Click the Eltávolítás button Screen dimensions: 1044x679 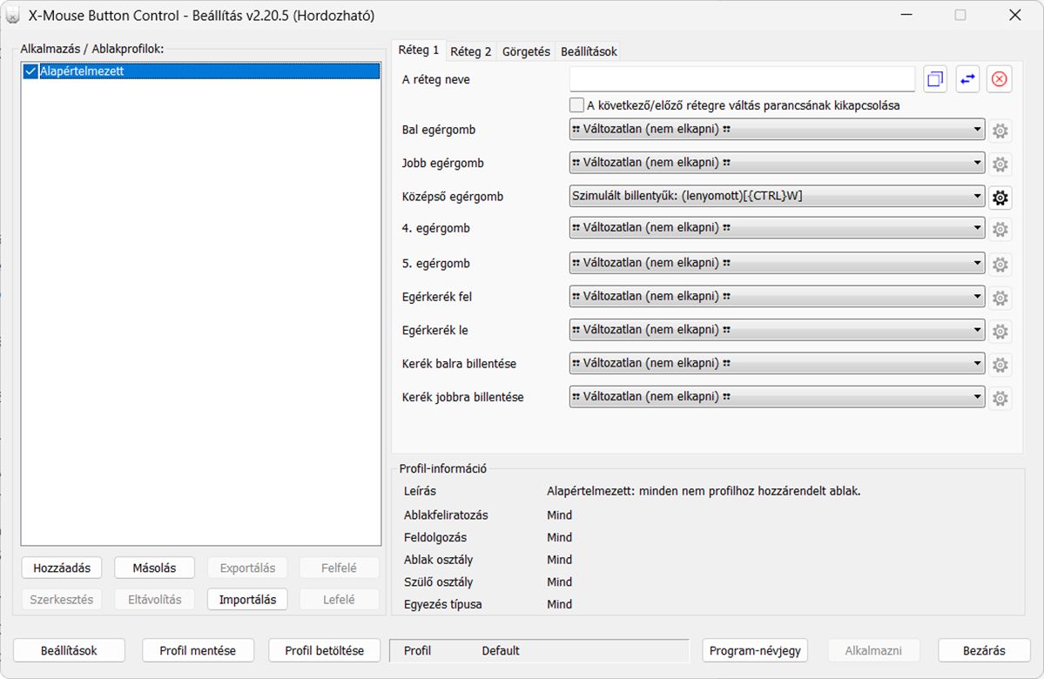(154, 599)
